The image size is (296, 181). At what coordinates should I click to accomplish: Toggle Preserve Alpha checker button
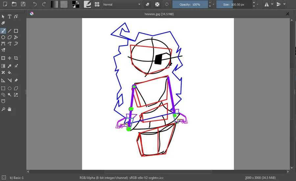[x=157, y=4]
